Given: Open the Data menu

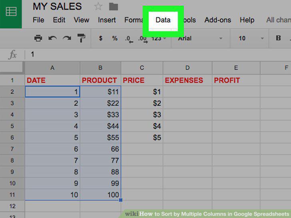Looking at the screenshot, I should [x=163, y=20].
